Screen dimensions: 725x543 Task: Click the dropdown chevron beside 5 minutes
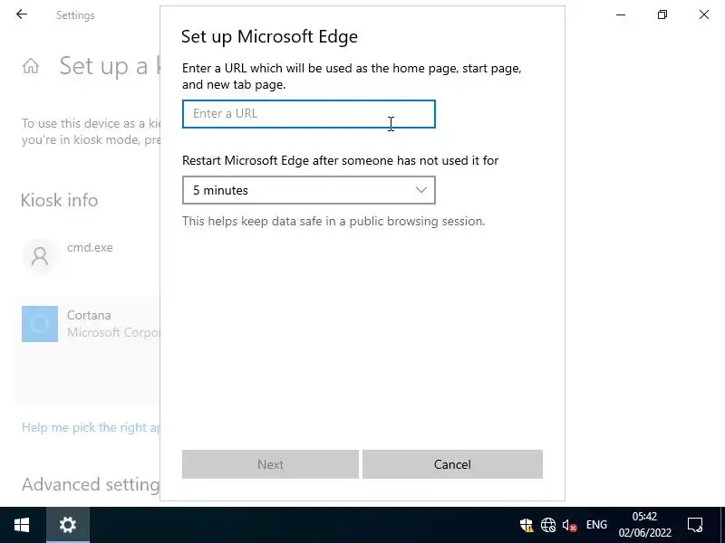(x=421, y=190)
